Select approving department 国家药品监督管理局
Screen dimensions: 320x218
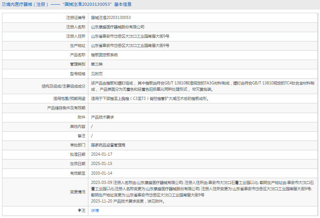point(108,145)
